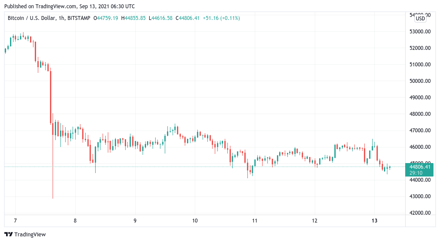440x242 pixels.
Task: Click the Published on TradingView.com header text
Action: 69,6
